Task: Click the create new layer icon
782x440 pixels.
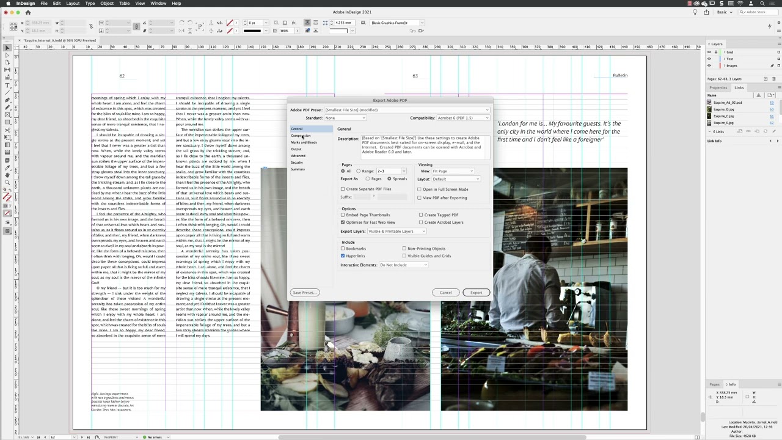Action: click(766, 79)
